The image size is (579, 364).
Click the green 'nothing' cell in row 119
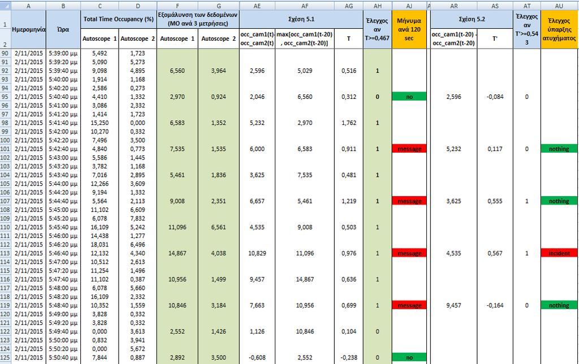(559, 305)
